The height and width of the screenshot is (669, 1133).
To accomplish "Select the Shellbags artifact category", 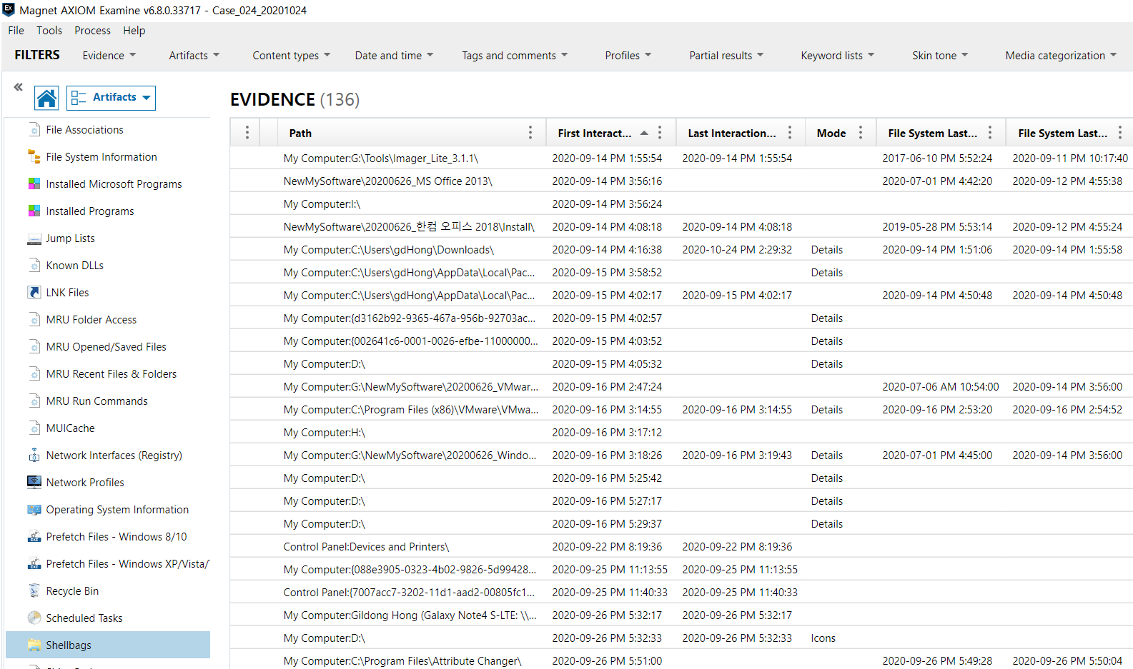I will [x=108, y=645].
